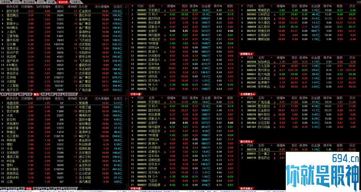Select the 看盘秘籍 tab
Image resolution: width=361 pixels, height=192 pixels.
63,2
